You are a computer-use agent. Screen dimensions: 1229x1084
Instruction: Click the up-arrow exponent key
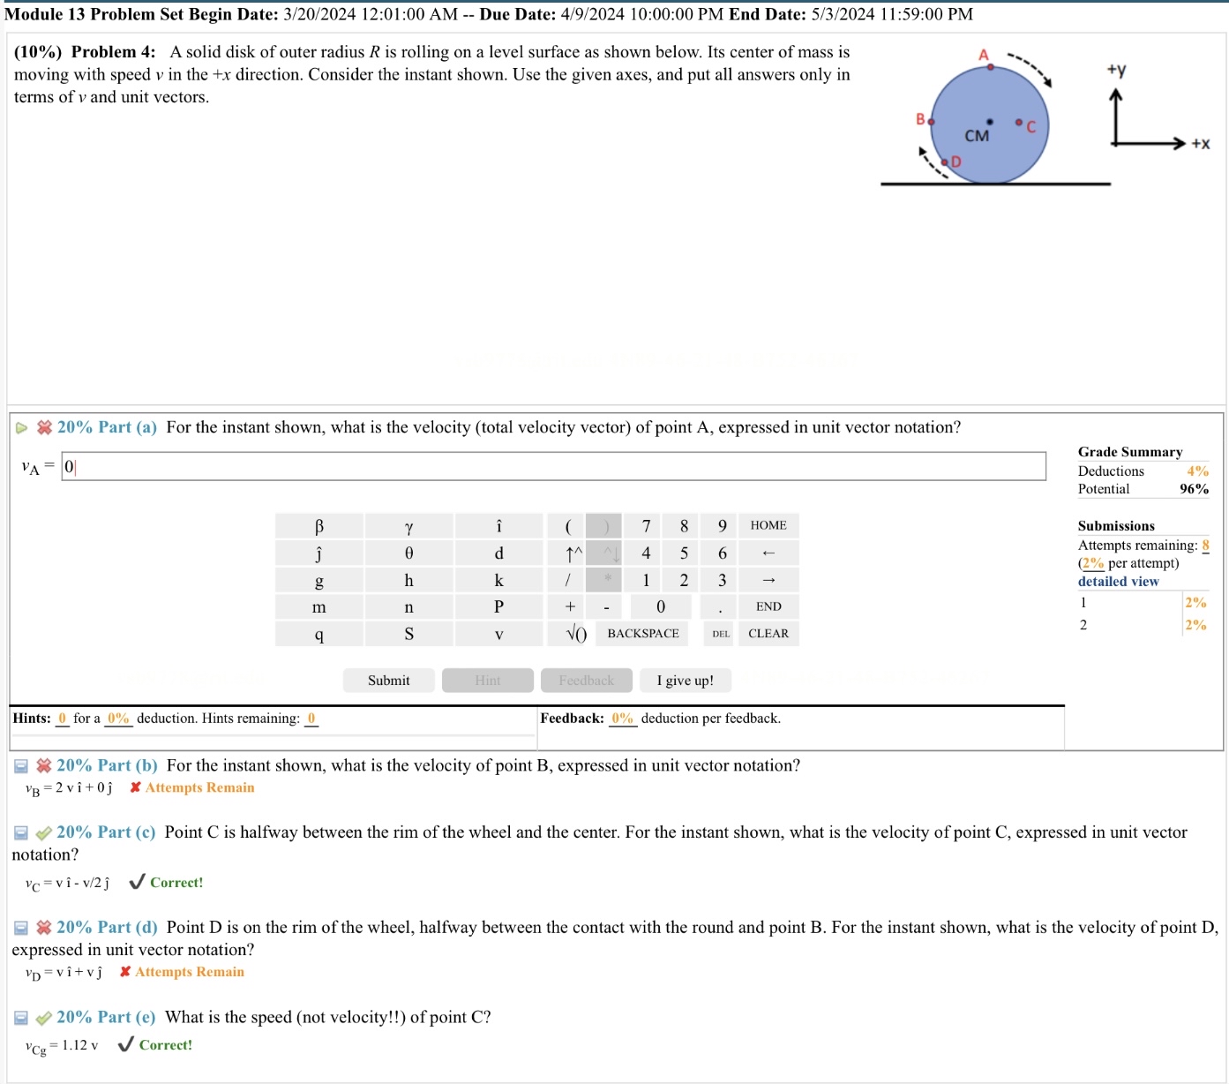(x=573, y=553)
